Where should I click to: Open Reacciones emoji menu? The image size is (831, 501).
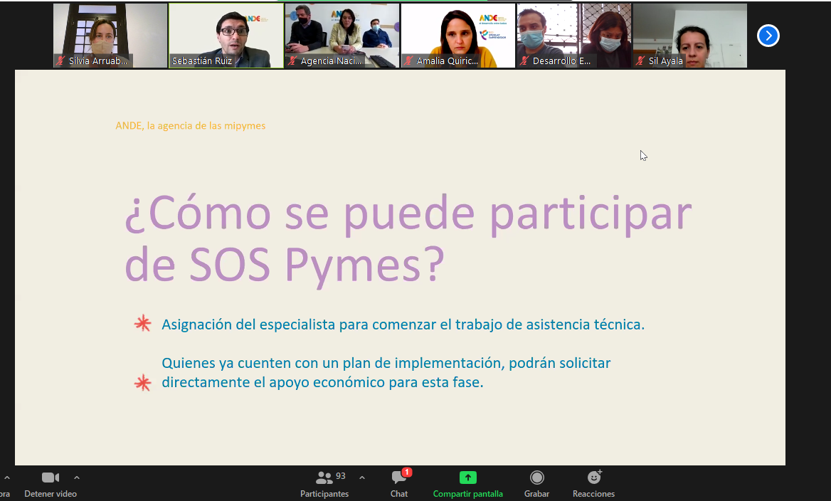pos(593,485)
